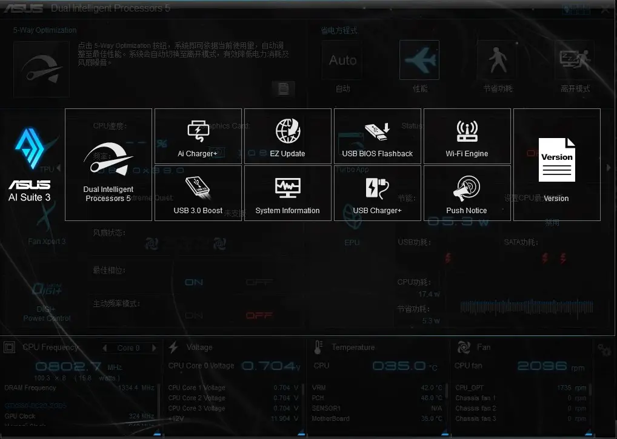Click the MotherBoard temperature row
617x439 pixels.
[x=377, y=418]
